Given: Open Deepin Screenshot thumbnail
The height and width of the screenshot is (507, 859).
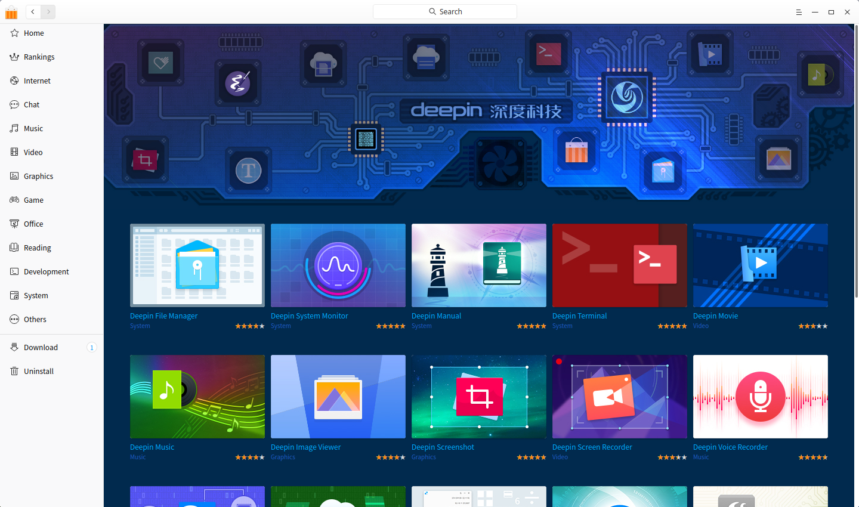Looking at the screenshot, I should [x=479, y=397].
